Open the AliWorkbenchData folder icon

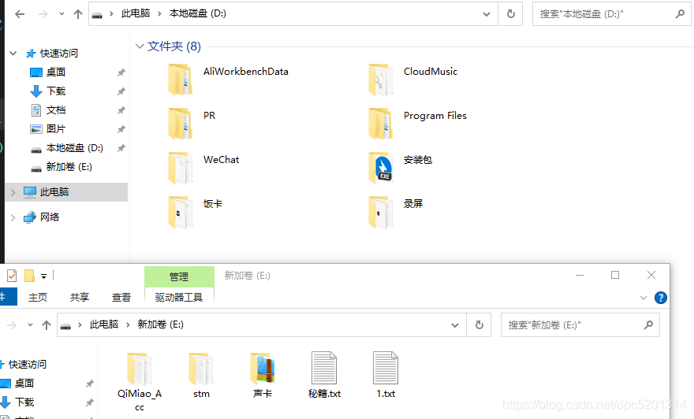(x=181, y=80)
